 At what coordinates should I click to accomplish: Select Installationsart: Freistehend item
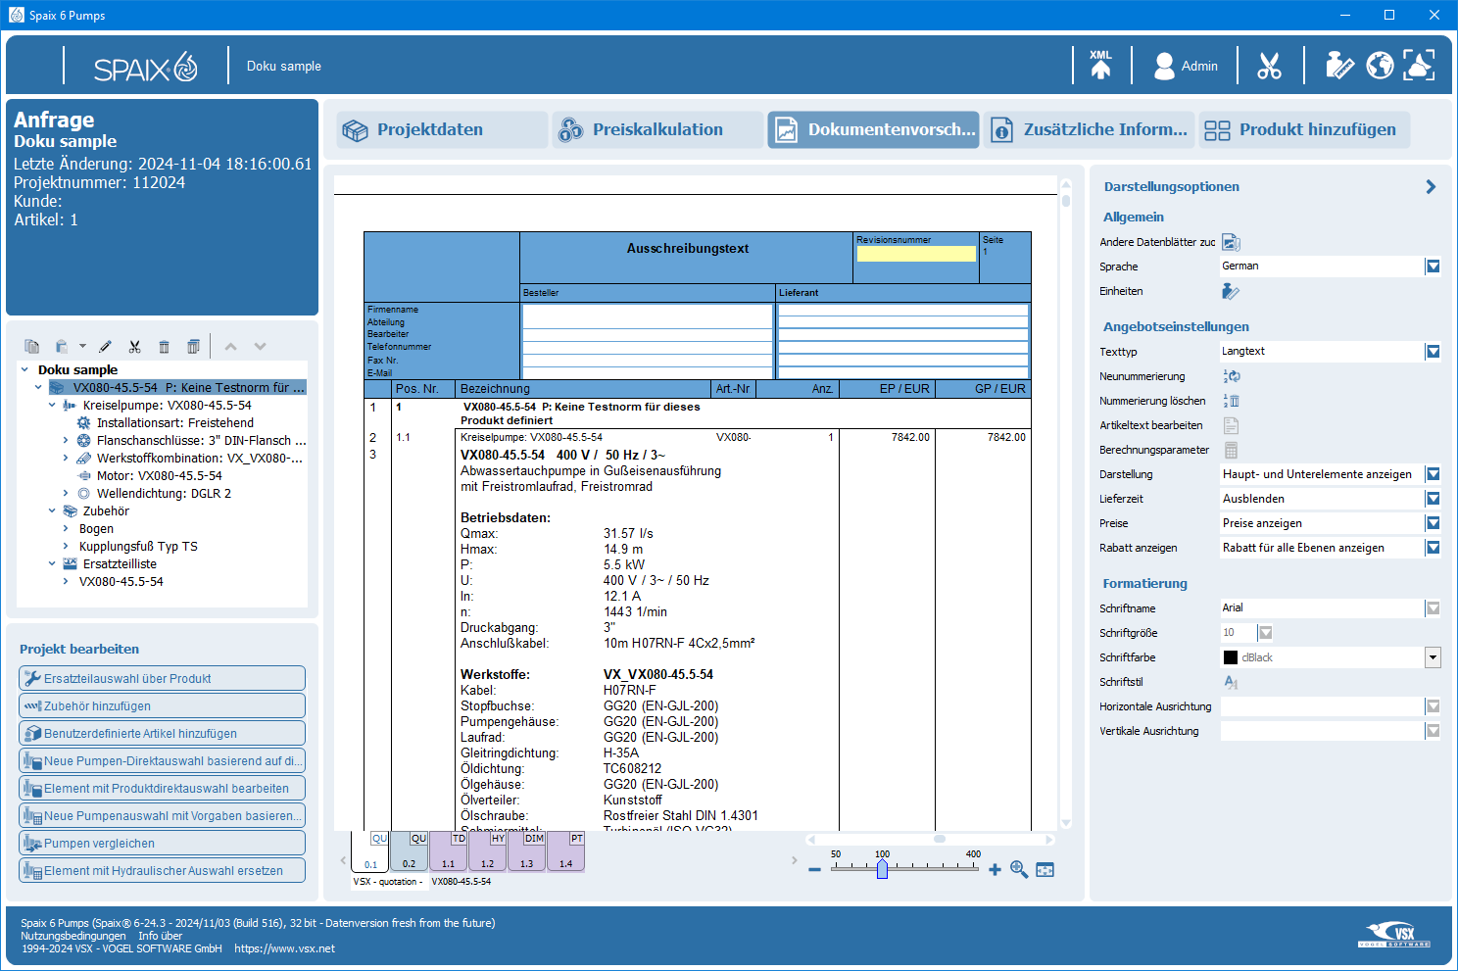pos(174,422)
